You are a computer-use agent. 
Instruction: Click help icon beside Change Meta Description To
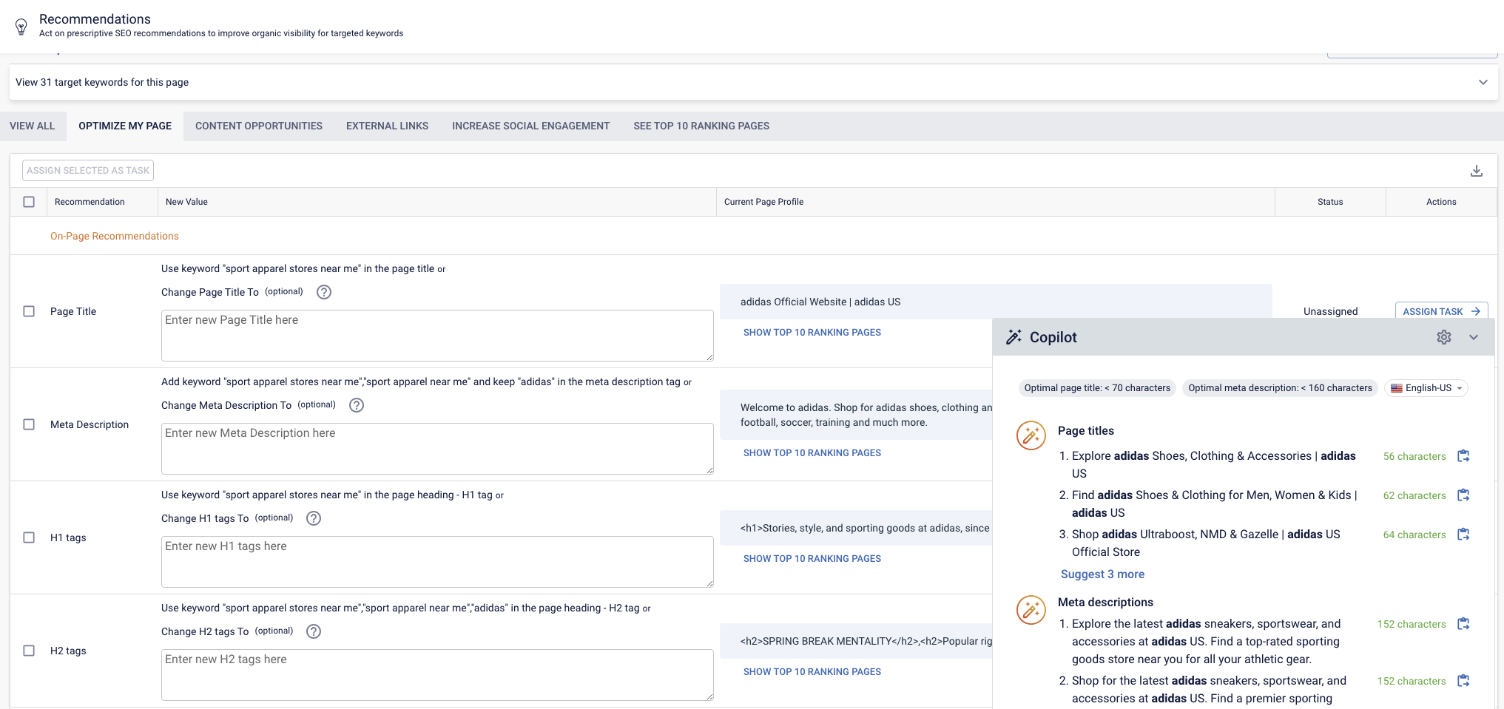point(356,405)
